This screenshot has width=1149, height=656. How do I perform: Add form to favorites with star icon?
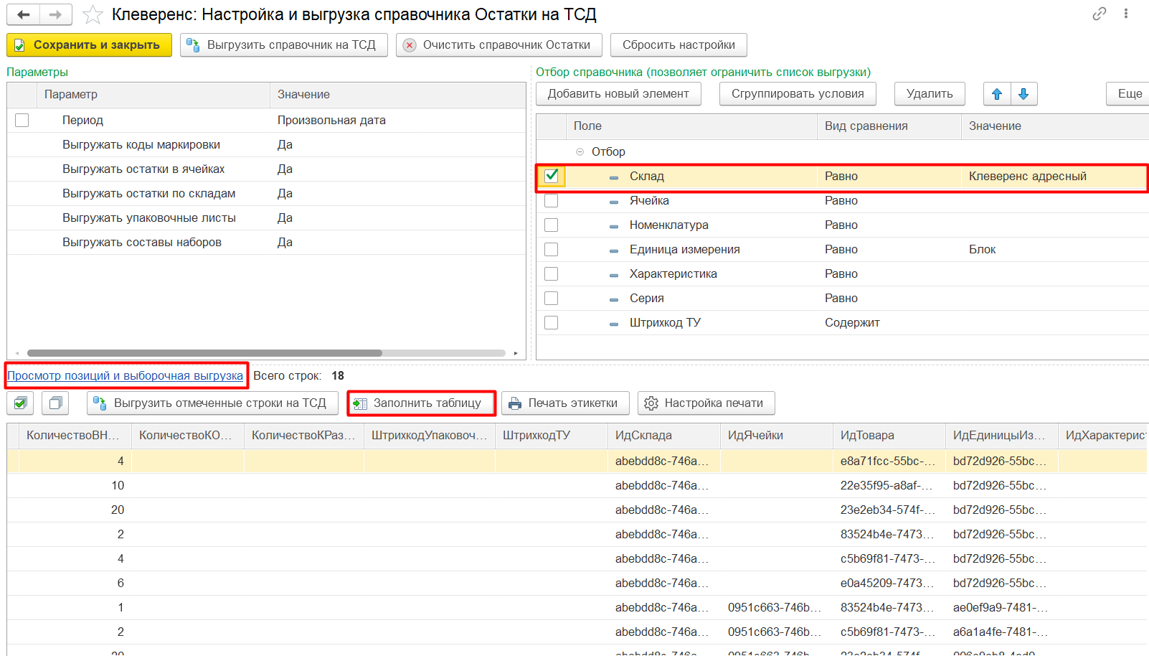coord(93,15)
